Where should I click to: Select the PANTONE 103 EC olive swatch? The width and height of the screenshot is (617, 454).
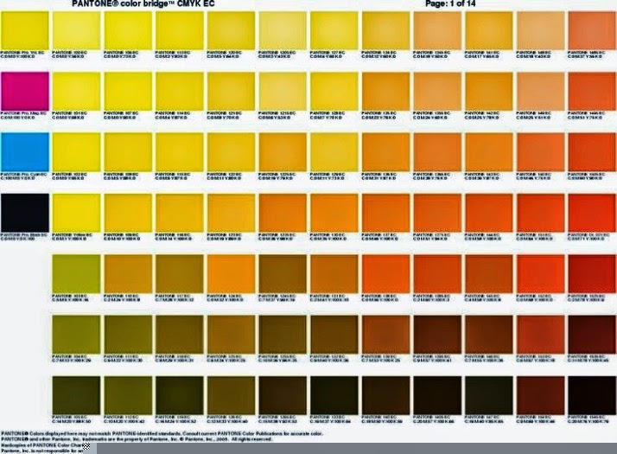point(76,273)
